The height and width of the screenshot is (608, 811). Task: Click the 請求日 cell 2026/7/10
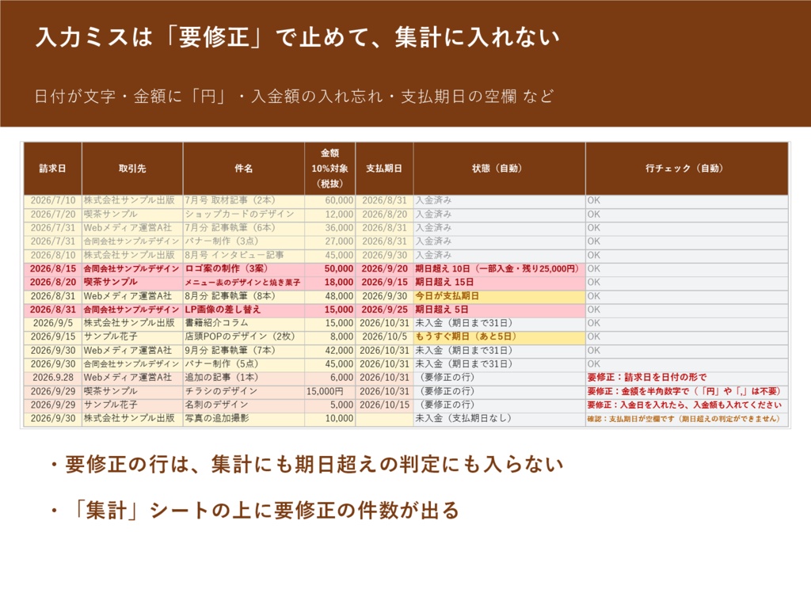pyautogui.click(x=53, y=200)
